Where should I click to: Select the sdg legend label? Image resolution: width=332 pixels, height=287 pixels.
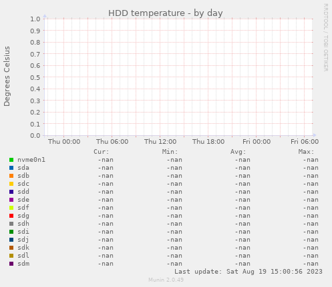click(x=23, y=216)
